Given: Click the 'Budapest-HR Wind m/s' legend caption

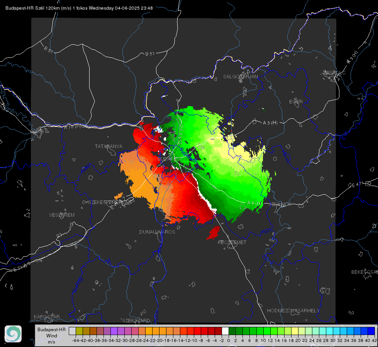Looking at the screenshot, I should 52,336.
